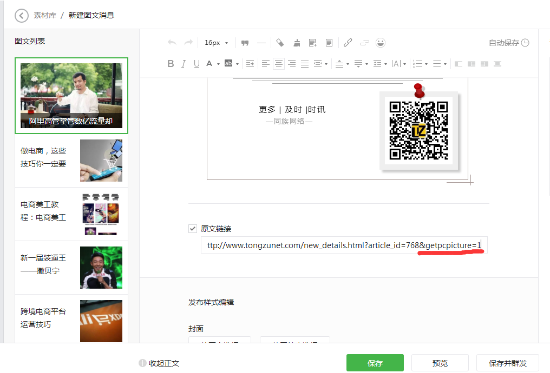Click into the original link URL field
This screenshot has height=373, width=550.
[344, 245]
